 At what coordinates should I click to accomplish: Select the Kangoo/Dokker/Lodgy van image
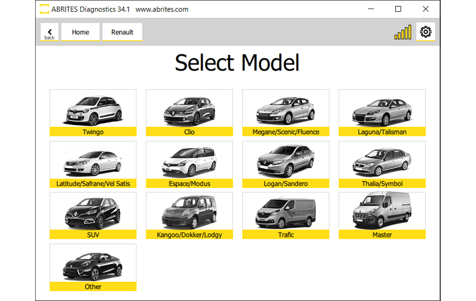pyautogui.click(x=189, y=212)
